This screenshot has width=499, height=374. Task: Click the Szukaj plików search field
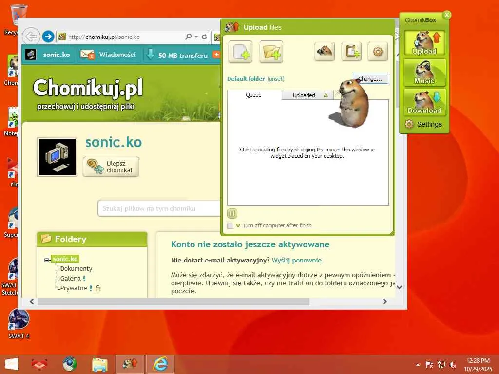(x=159, y=208)
